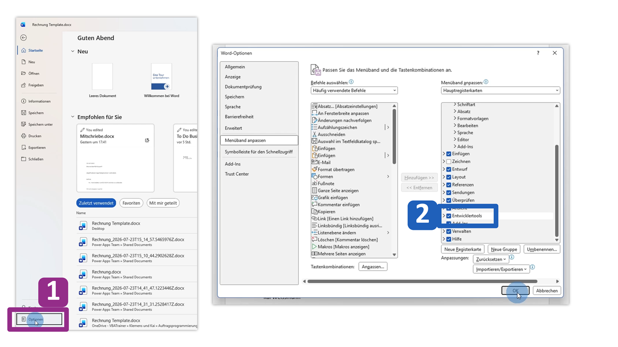The image size is (618, 347).
Task: Select the Leeres Dokument thumbnail
Action: tap(102, 76)
